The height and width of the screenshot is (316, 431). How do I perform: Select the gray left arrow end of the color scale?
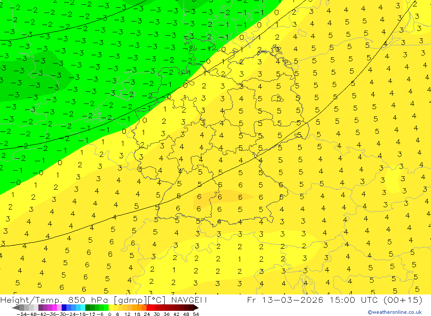coord(16,307)
